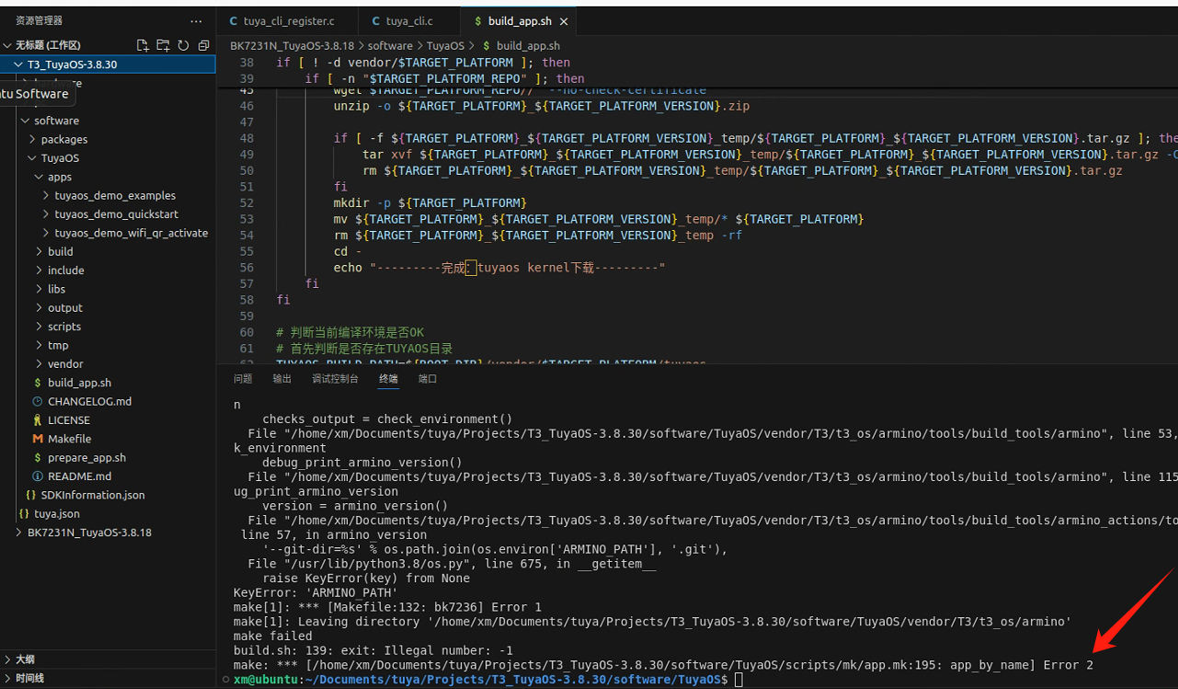This screenshot has width=1178, height=689.
Task: Expand the 时间线 timeline section
Action: click(108, 678)
